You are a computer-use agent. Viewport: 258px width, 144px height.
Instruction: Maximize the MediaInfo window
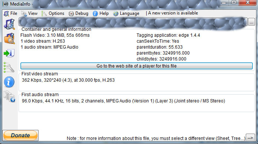(233, 3)
